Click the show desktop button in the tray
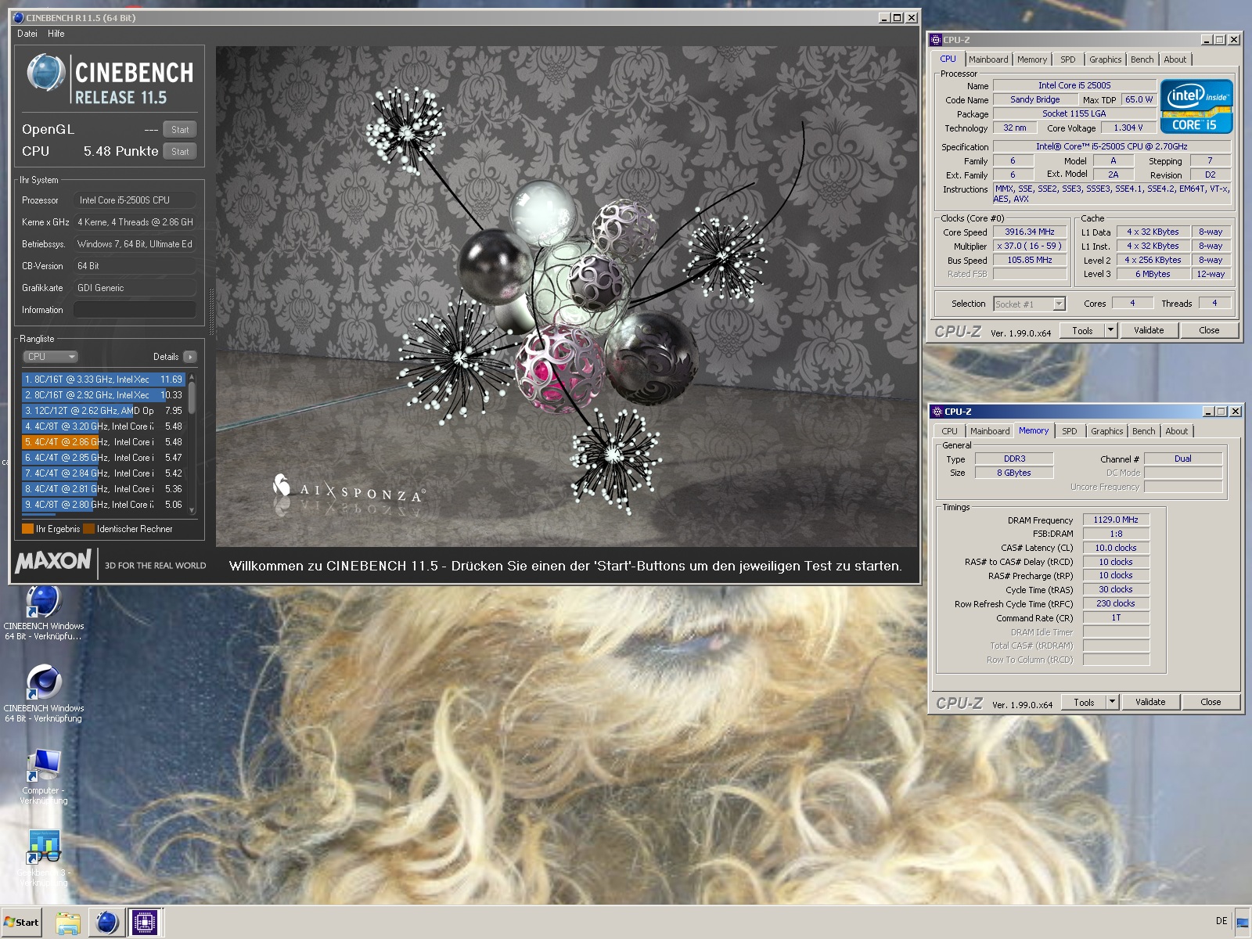Screen dimensions: 1252x939 [x=1243, y=922]
